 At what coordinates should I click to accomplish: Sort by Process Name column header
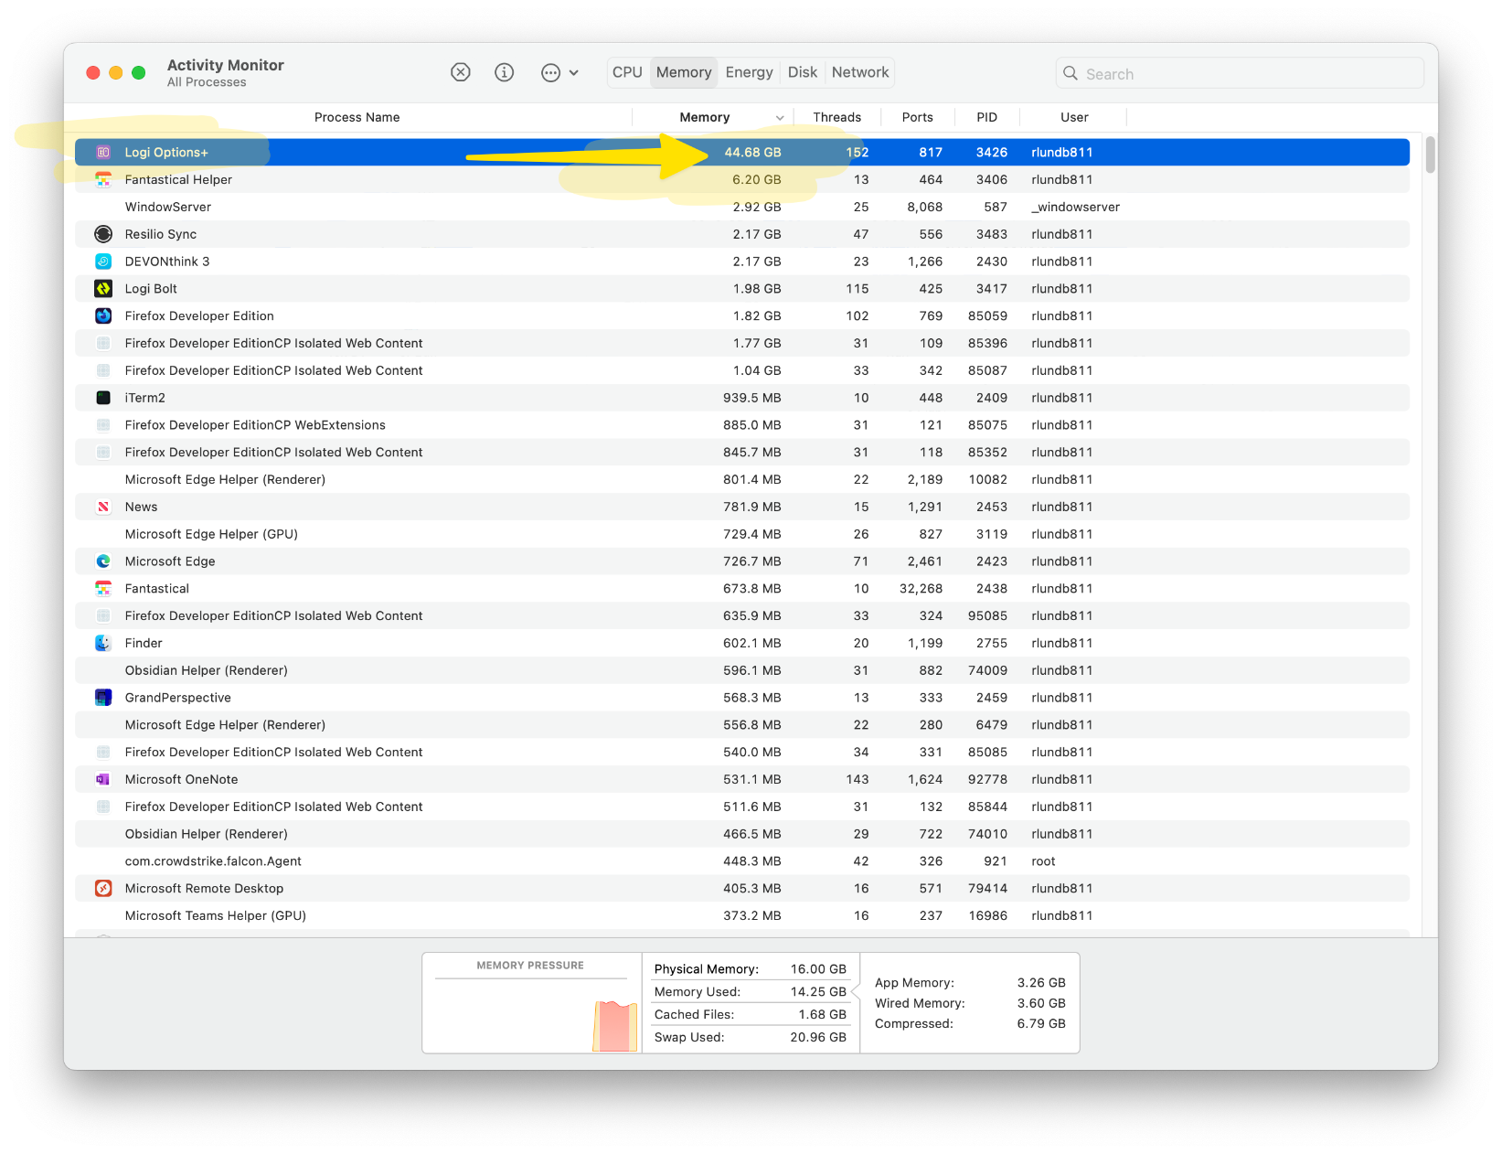click(x=357, y=117)
